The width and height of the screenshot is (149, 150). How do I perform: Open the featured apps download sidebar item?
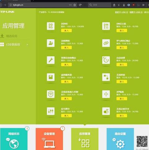point(9,36)
